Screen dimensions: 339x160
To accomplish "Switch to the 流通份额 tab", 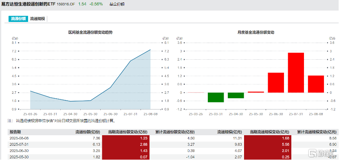I will coord(18,19).
